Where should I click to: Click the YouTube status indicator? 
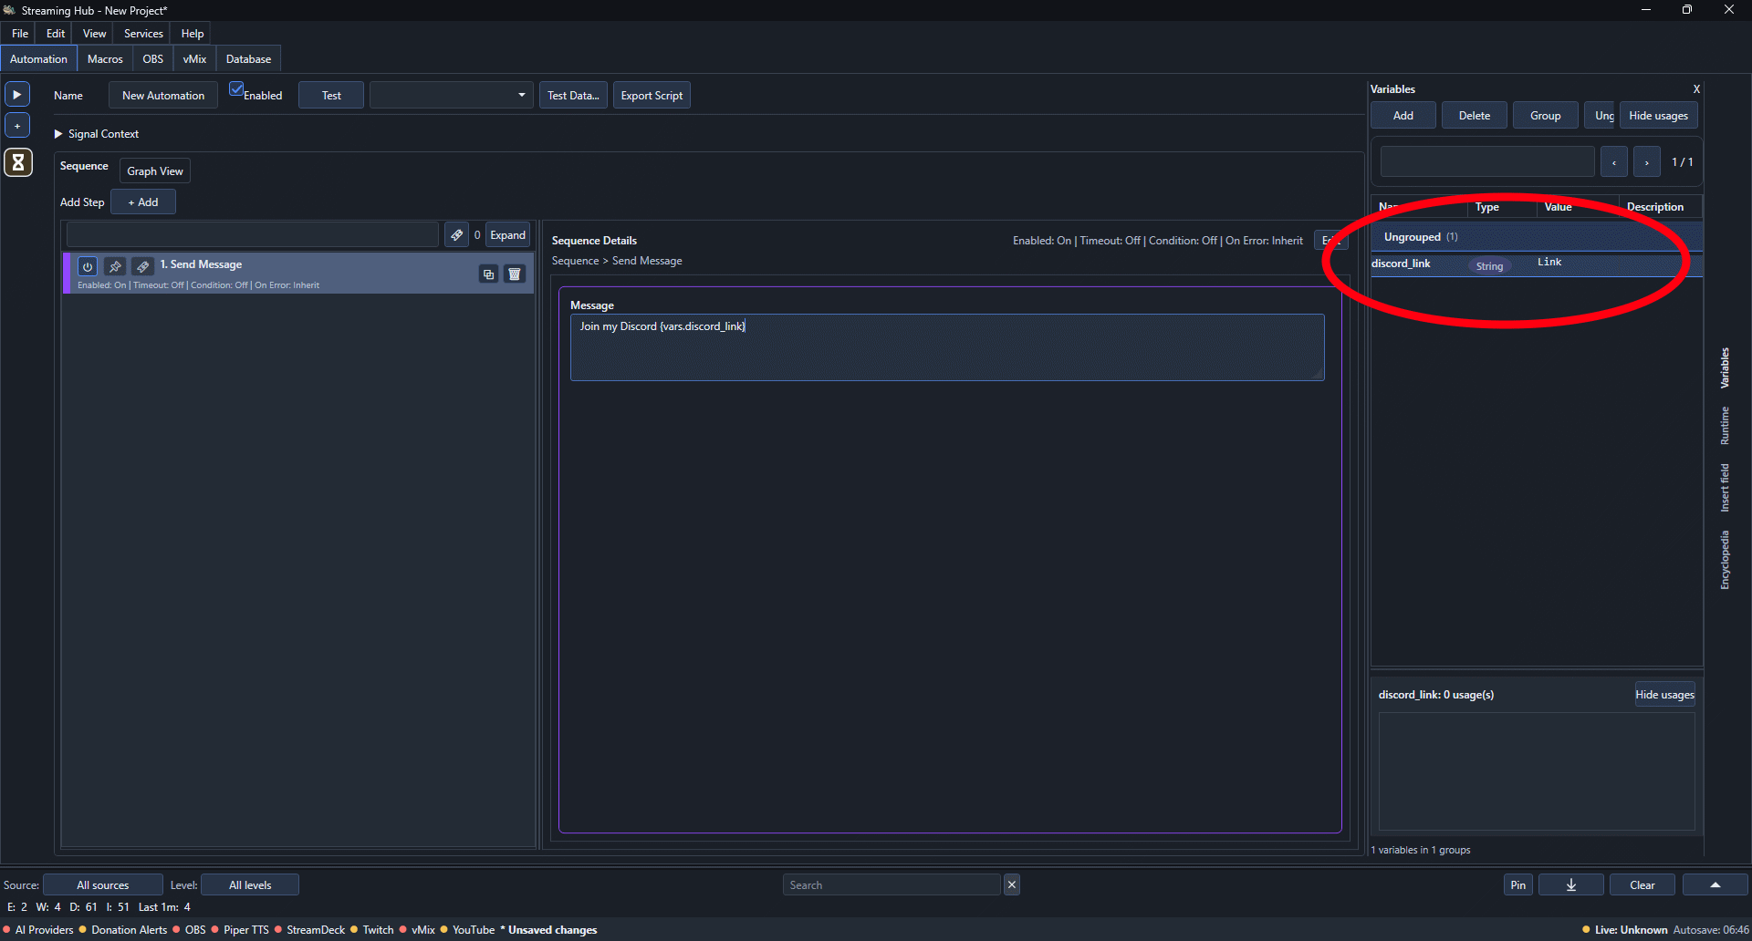(467, 929)
